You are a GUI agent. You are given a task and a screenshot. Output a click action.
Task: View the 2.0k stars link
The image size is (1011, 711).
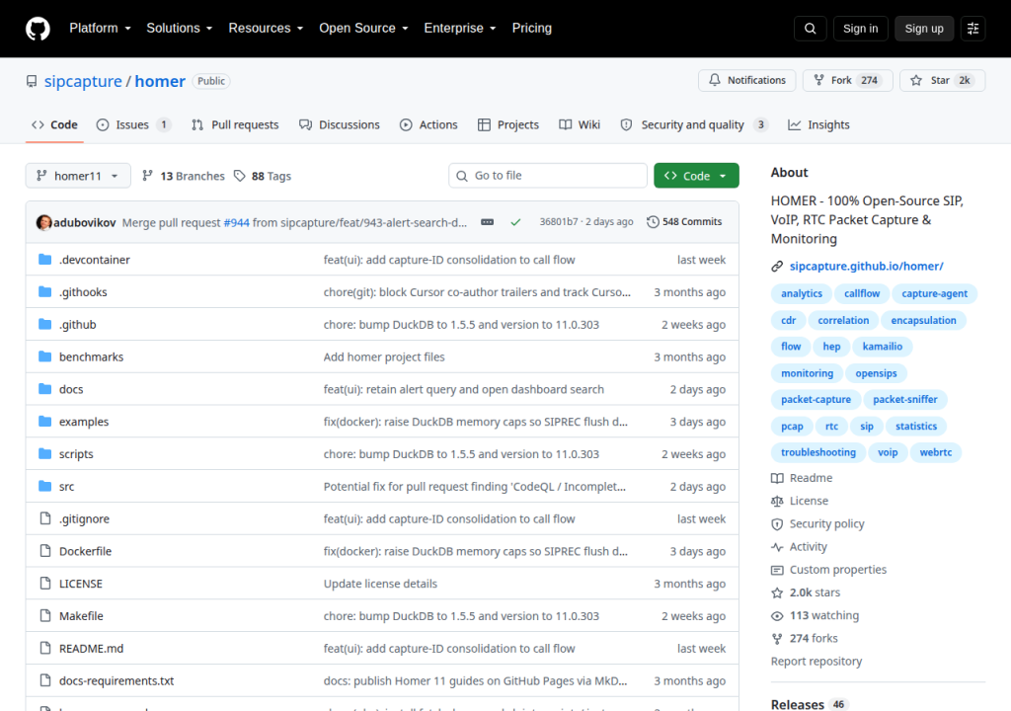806,592
